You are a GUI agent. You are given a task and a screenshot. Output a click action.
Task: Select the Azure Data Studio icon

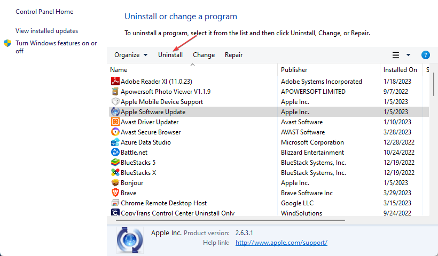coord(115,142)
